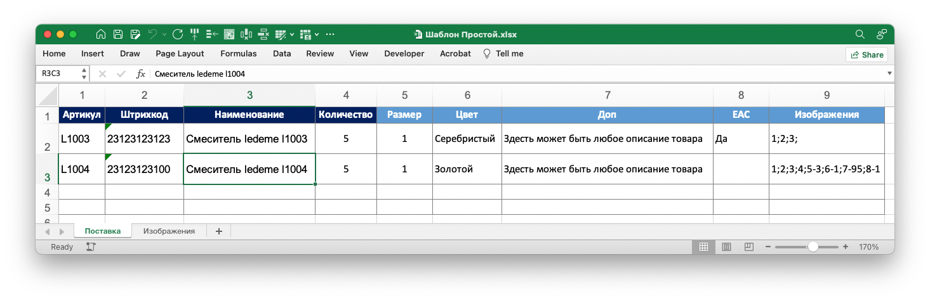Click the Redo circular arrow icon
This screenshot has width=930, height=301.
point(178,34)
